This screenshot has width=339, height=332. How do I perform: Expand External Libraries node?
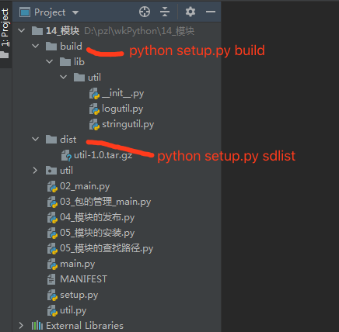tap(21, 326)
